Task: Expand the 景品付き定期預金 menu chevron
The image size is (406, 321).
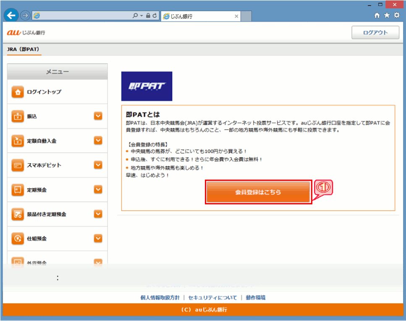Action: pos(98,214)
